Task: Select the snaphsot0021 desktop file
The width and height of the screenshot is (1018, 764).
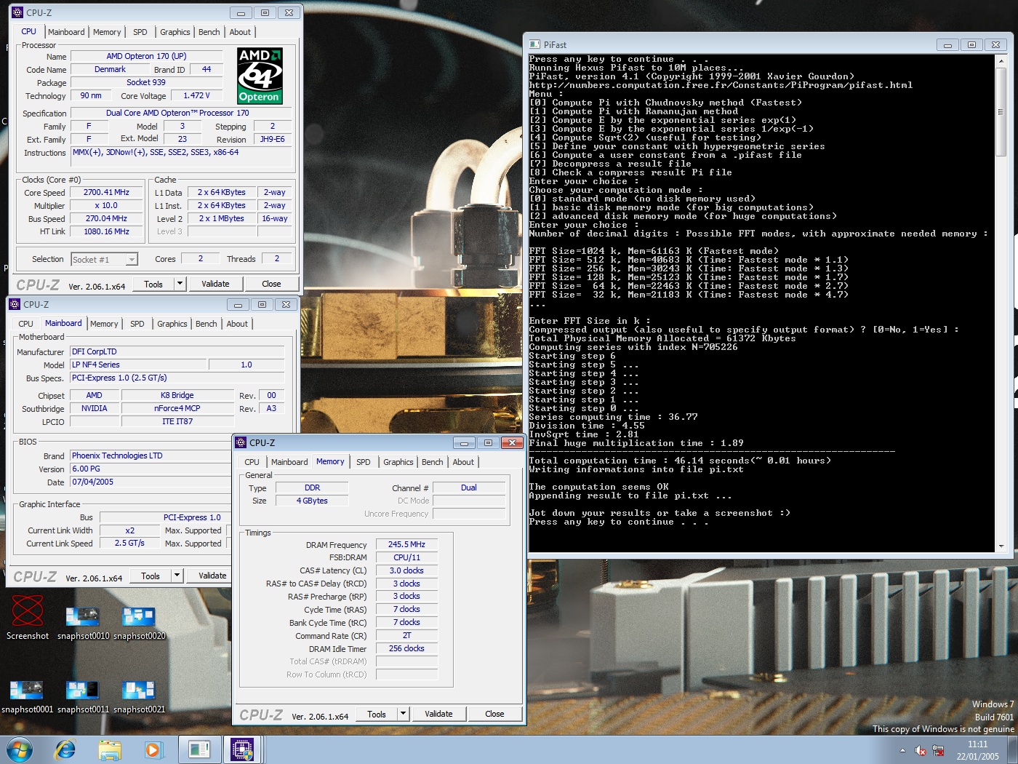Action: coord(139,697)
